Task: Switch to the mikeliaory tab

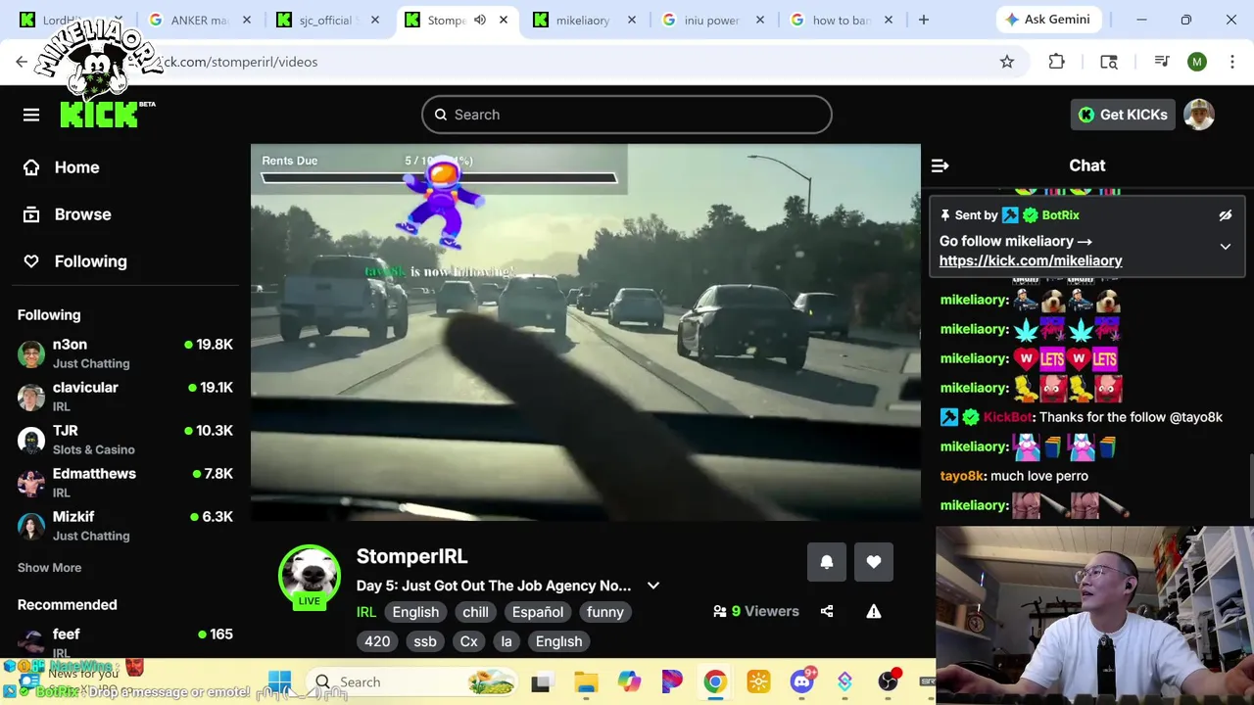Action: pyautogui.click(x=584, y=20)
